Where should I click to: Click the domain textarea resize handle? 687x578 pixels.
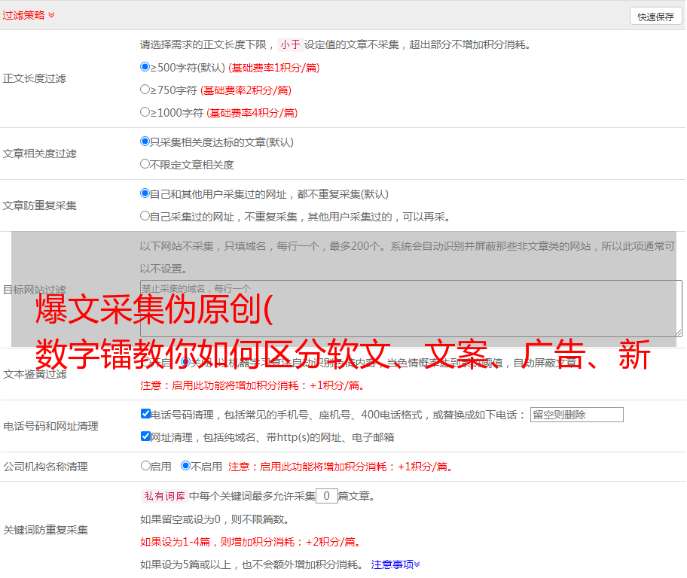coord(678,333)
